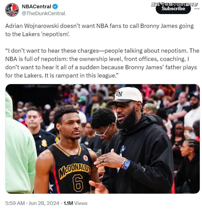202x211 pixels.
Task: Click the 5:59 AM timestamp
Action: [x=15, y=203]
